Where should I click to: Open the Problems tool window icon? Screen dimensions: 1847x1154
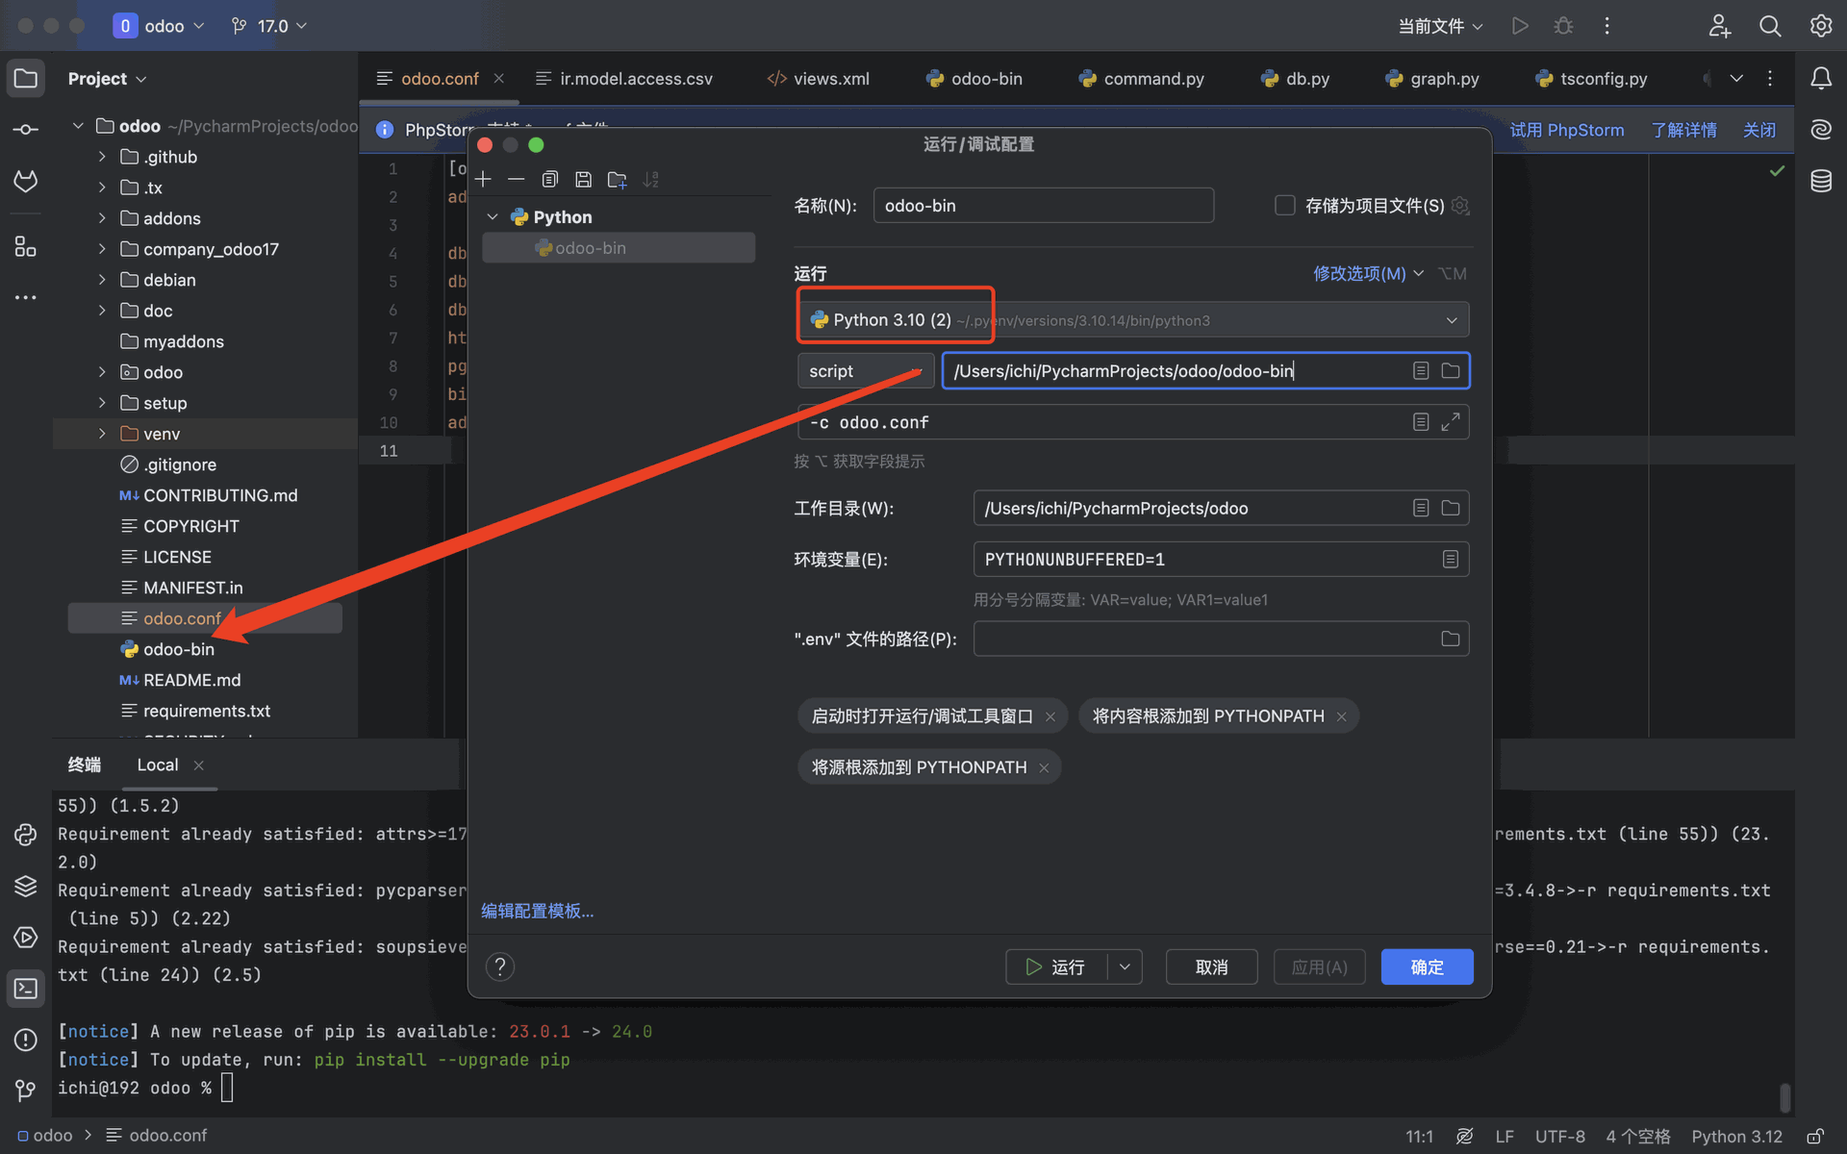(x=26, y=1040)
